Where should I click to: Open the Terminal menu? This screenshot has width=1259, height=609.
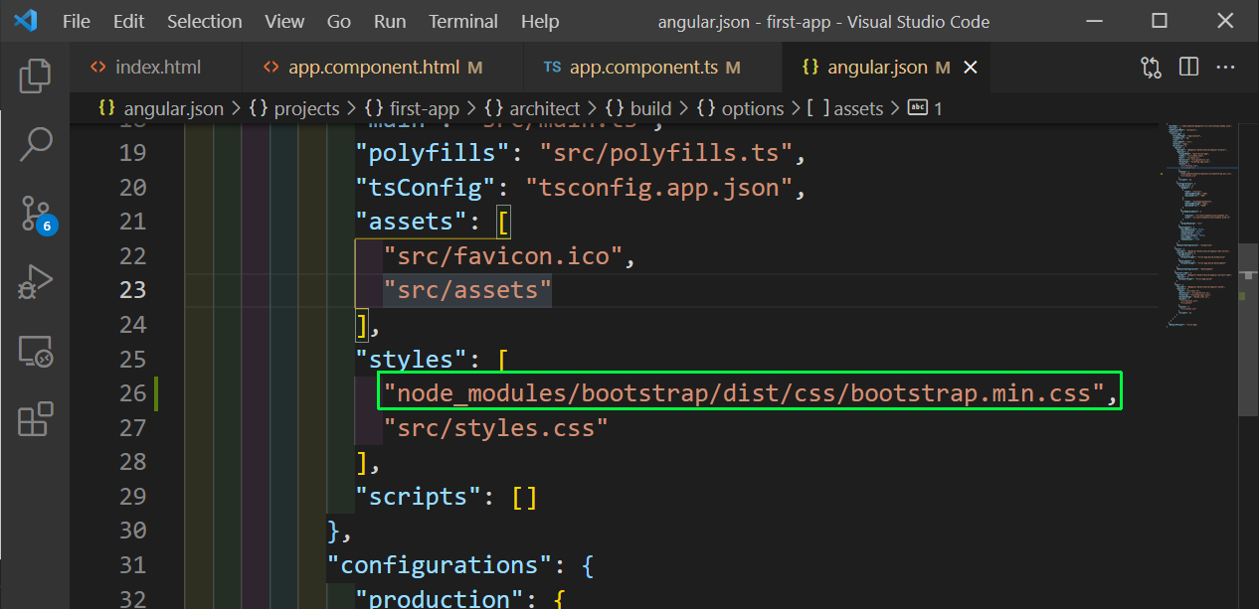(463, 21)
